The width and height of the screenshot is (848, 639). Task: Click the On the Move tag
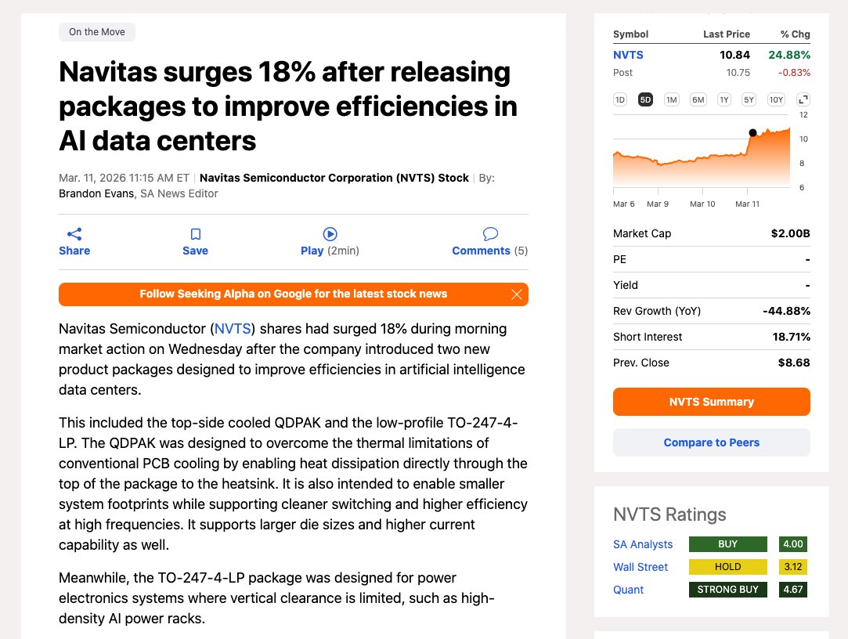tap(97, 32)
